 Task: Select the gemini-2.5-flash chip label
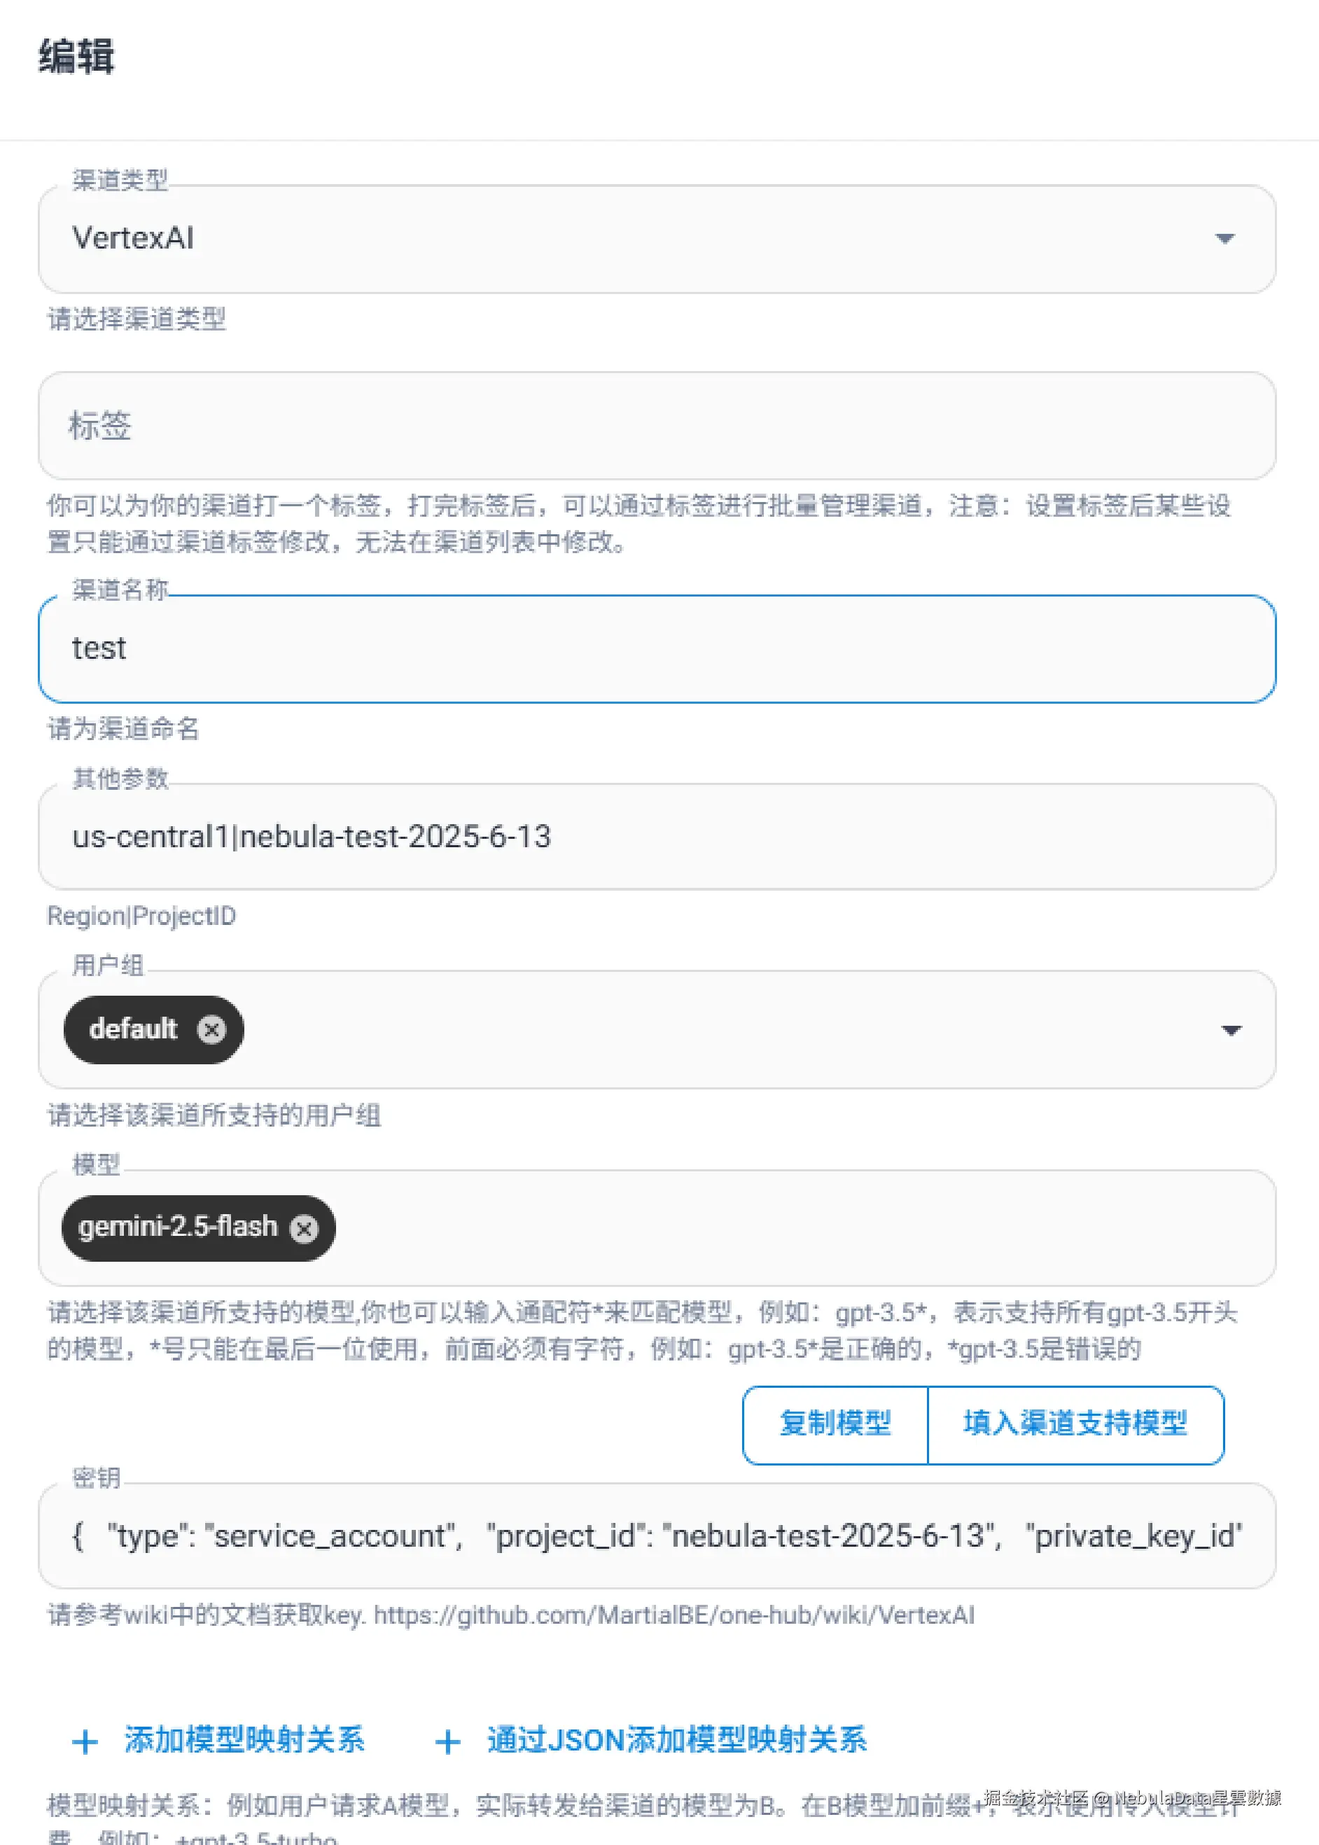pyautogui.click(x=178, y=1227)
